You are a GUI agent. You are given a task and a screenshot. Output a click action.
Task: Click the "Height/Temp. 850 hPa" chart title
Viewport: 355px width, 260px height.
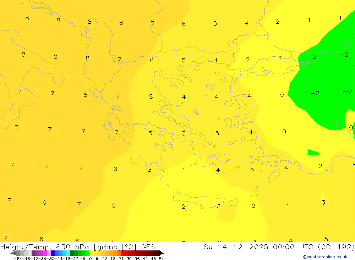tap(45, 247)
